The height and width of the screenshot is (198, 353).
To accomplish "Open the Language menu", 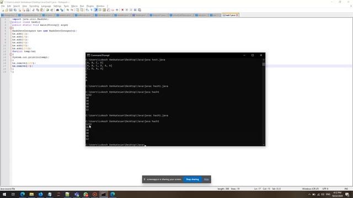I will point(46,6).
